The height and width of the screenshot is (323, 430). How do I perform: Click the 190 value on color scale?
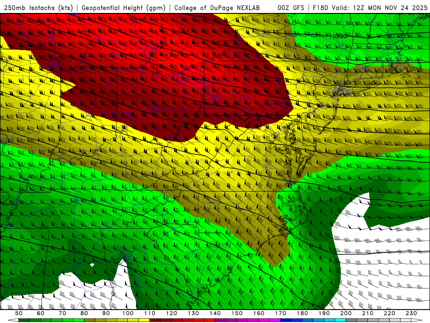(x=324, y=313)
